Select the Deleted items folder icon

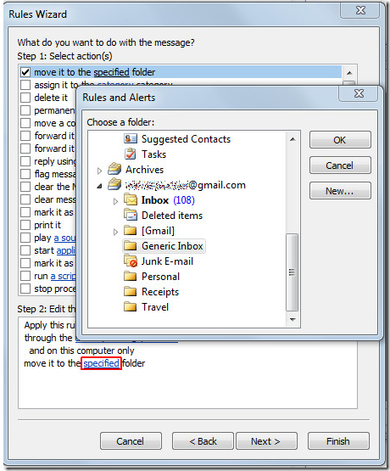pos(131,215)
